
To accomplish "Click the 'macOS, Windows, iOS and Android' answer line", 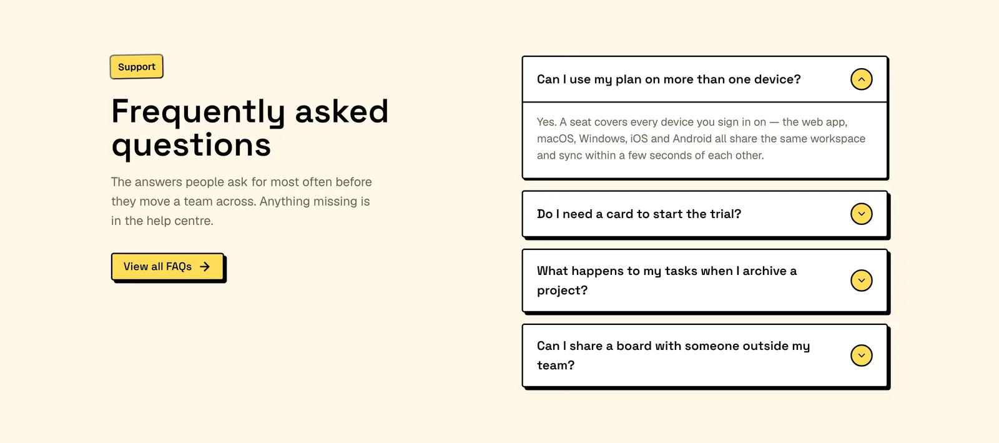I will (x=701, y=139).
